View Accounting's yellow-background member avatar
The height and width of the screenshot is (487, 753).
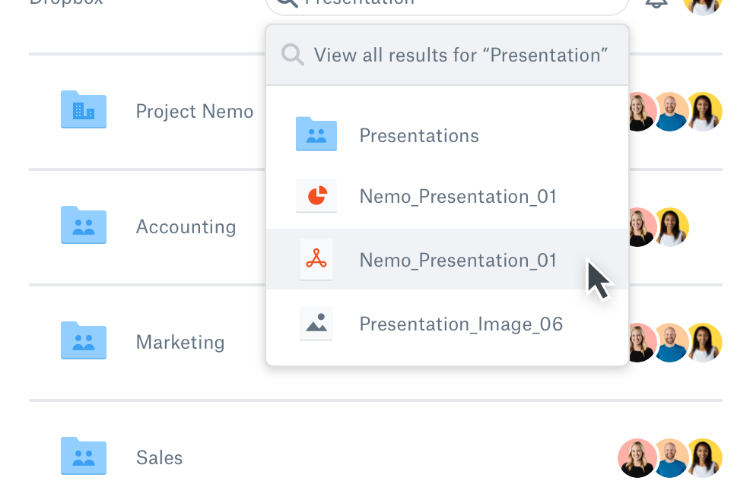[x=670, y=227]
